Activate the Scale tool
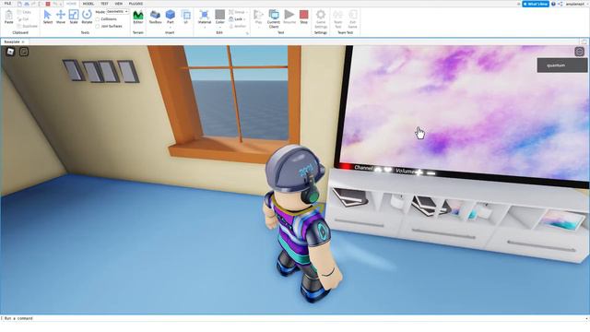The image size is (590, 332). point(74,17)
